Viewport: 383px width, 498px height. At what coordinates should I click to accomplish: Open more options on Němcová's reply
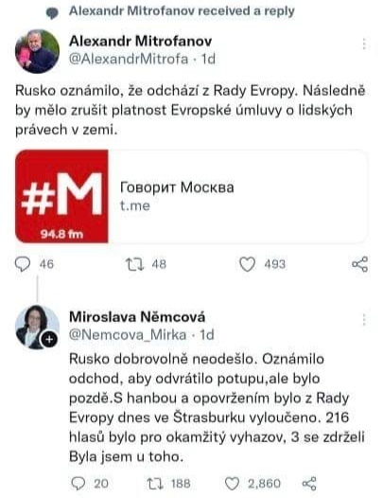[x=364, y=320]
